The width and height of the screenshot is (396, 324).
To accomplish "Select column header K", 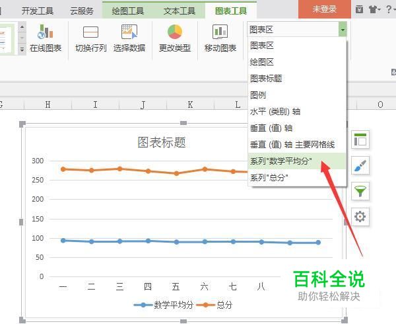I will click(x=190, y=104).
